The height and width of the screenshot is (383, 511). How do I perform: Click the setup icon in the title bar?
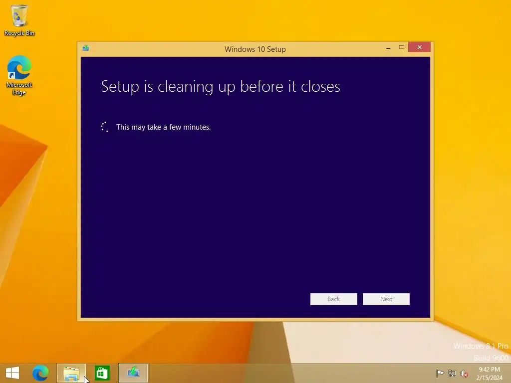(x=86, y=48)
